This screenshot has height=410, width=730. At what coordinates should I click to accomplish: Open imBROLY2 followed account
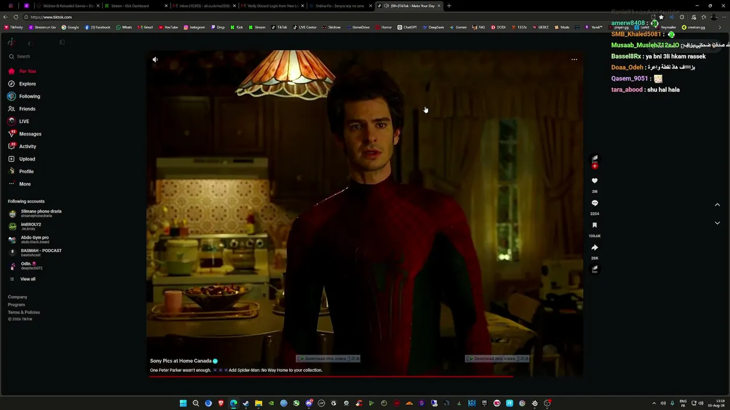[25, 226]
